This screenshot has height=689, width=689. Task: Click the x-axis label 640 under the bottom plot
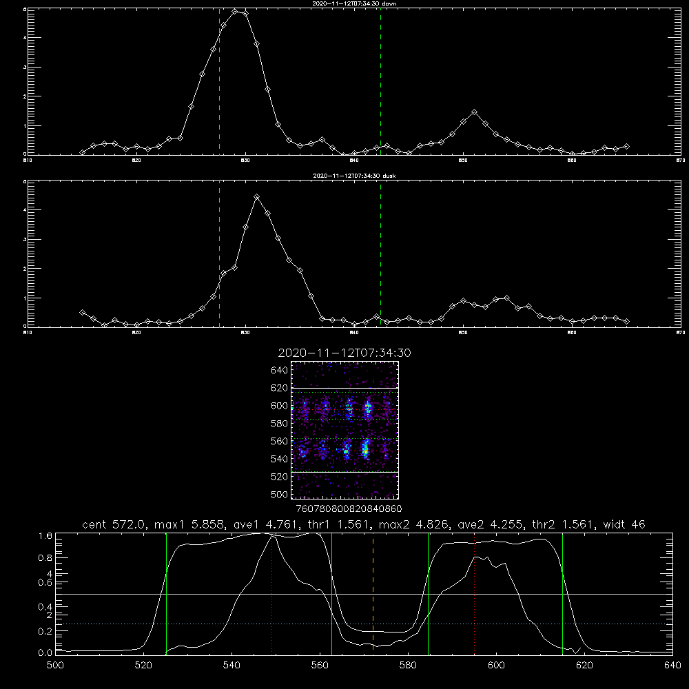pos(672,666)
